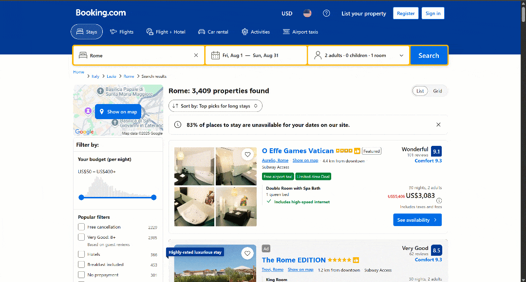Clear the Rome destination with X icon
The image size is (526, 282).
(196, 55)
